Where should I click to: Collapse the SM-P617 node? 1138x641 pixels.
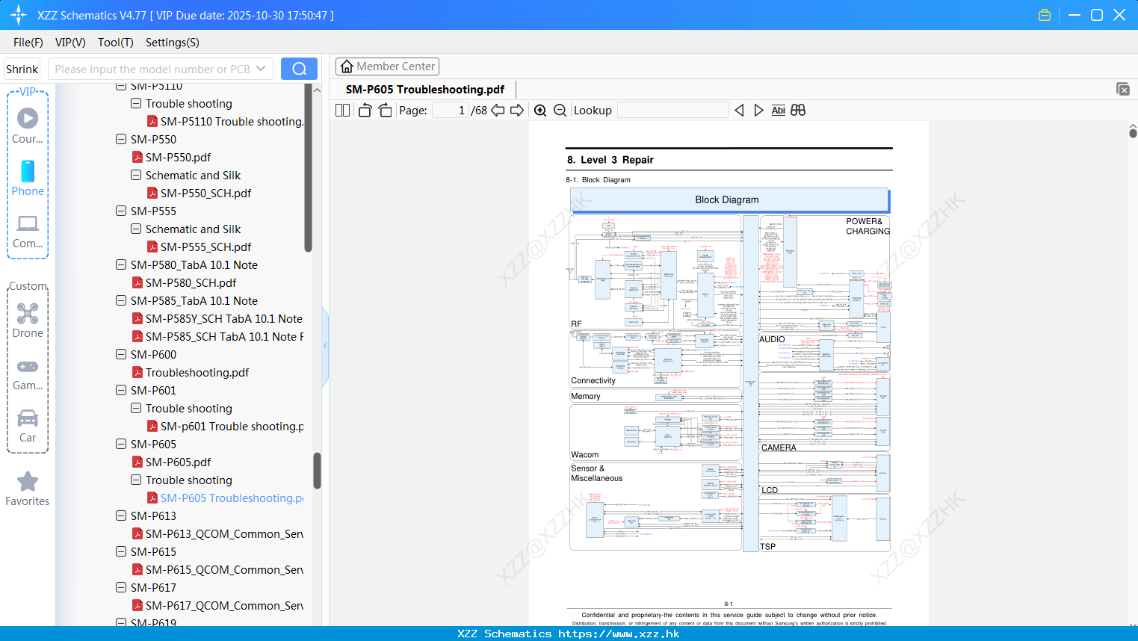click(x=121, y=587)
